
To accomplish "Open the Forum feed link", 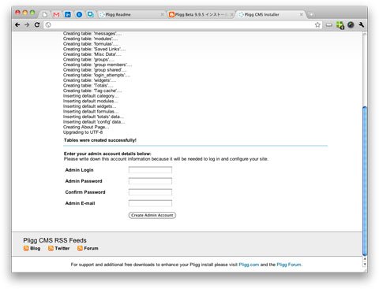I will click(91, 248).
